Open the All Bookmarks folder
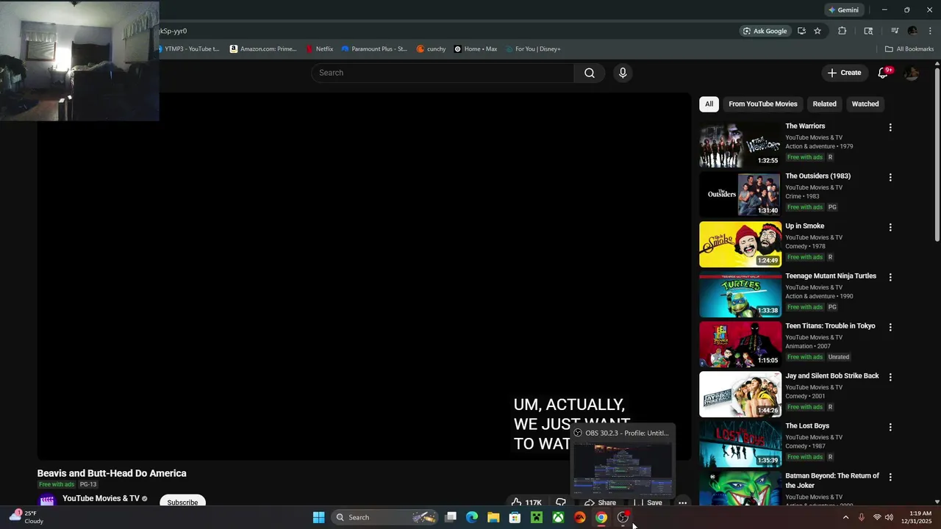Screen dimensions: 941x529 point(909,49)
